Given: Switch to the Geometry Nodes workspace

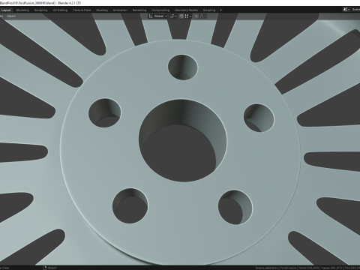Looking at the screenshot, I should pos(186,10).
